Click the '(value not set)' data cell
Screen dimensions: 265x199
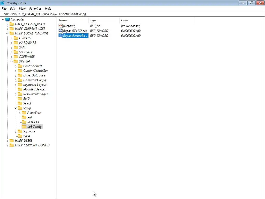131,26
